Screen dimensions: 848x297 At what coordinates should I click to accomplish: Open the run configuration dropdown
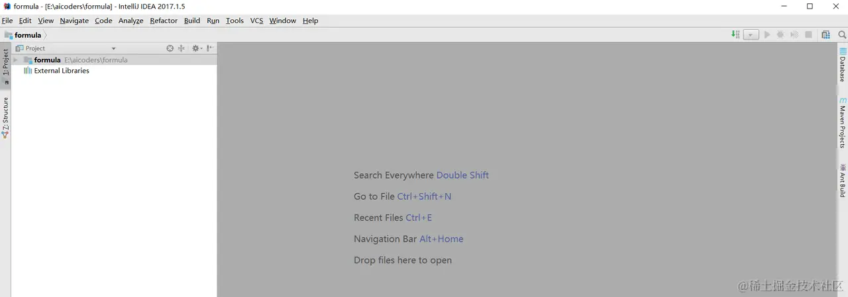[x=751, y=35]
